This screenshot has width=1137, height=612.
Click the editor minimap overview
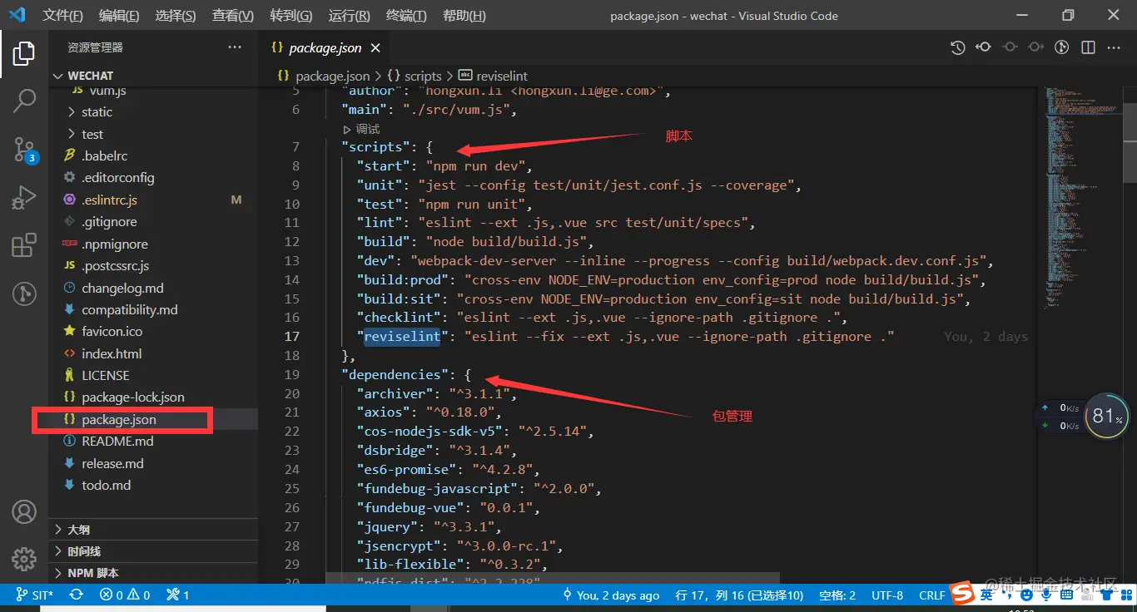[1082, 200]
